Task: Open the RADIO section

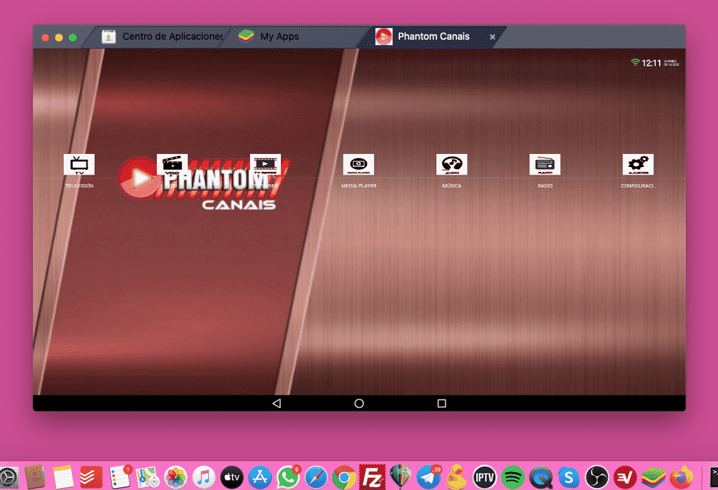Action: 545,164
